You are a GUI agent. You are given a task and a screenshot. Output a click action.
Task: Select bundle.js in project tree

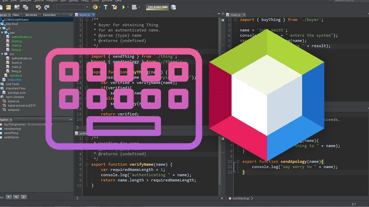16,75
